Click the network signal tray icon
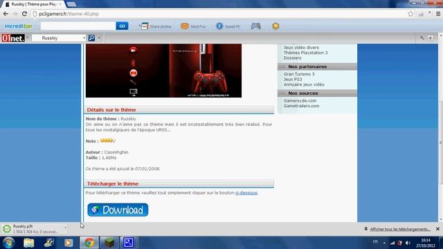This screenshot has height=249, width=443. click(x=392, y=243)
